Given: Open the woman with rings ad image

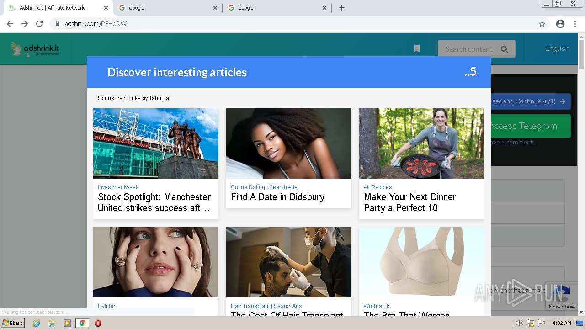Looking at the screenshot, I should point(156,262).
